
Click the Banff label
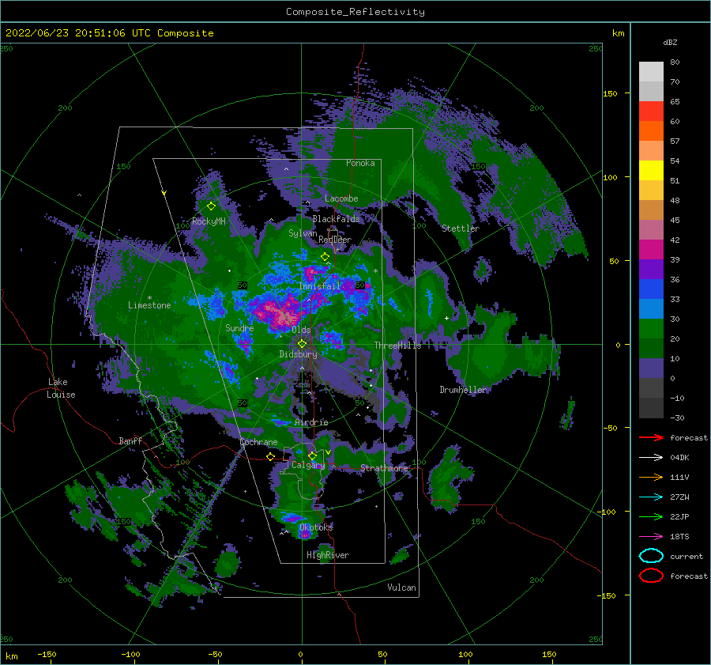(x=130, y=440)
